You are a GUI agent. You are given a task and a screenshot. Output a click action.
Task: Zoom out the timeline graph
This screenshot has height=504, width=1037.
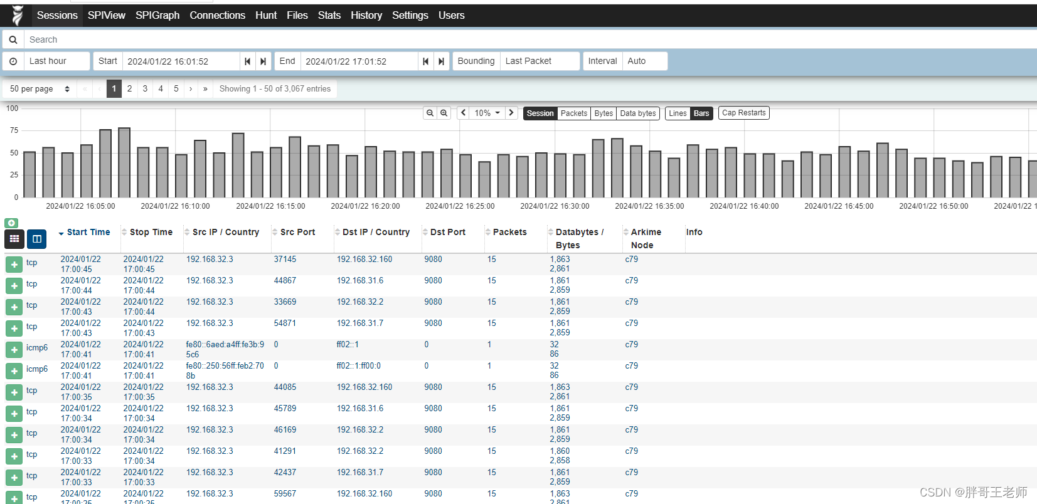(430, 113)
